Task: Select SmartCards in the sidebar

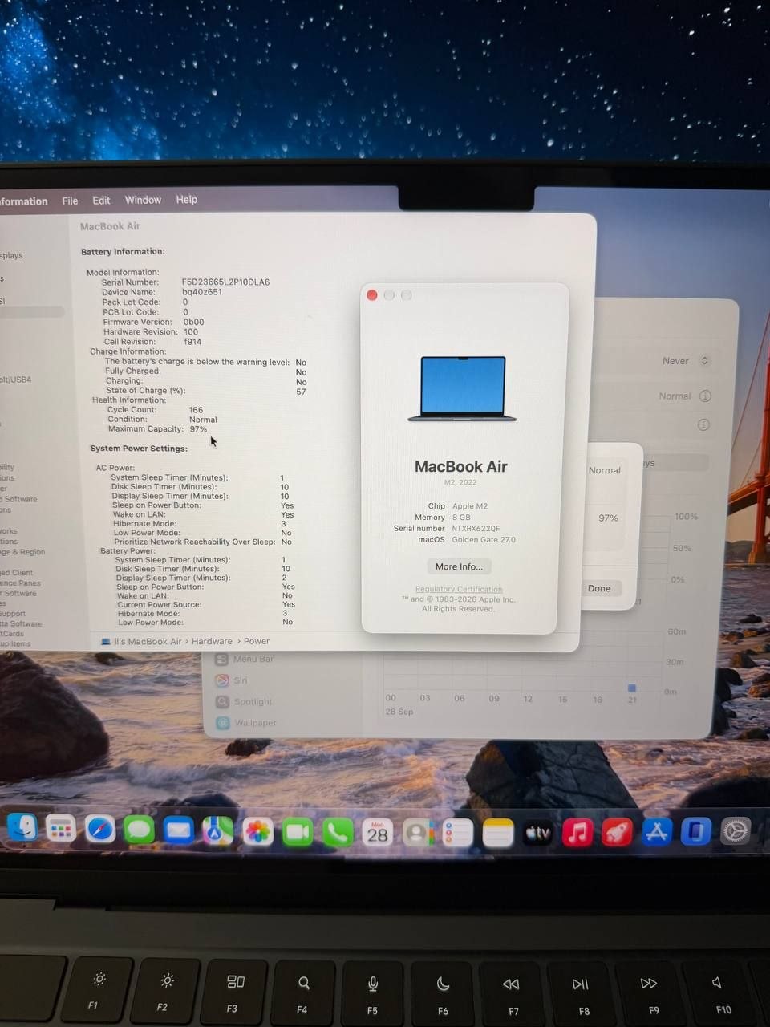Action: 12,634
